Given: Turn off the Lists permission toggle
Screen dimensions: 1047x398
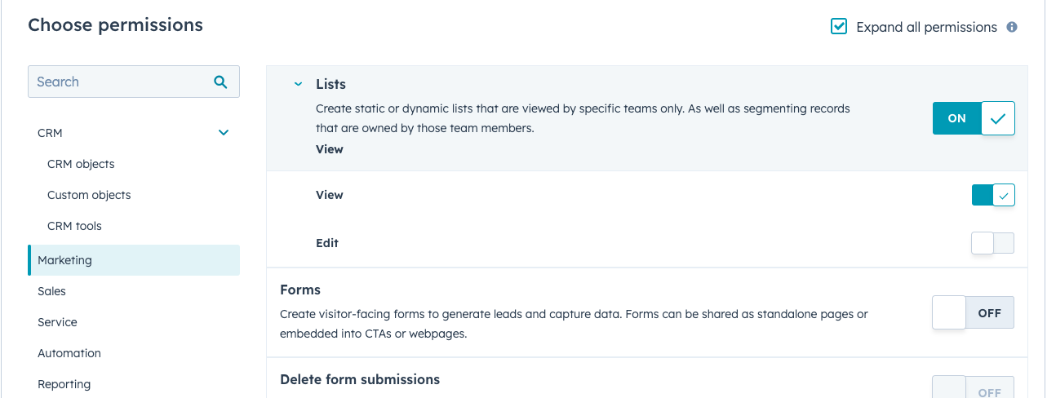Looking at the screenshot, I should [973, 118].
